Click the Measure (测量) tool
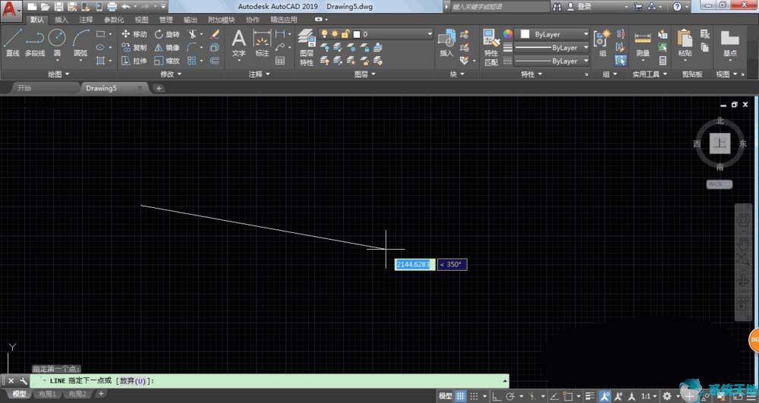The image size is (759, 403). coord(643,43)
